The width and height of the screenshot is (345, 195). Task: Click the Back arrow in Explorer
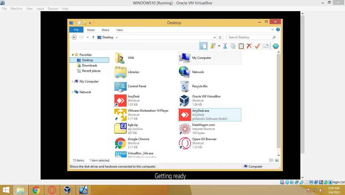click(74, 37)
